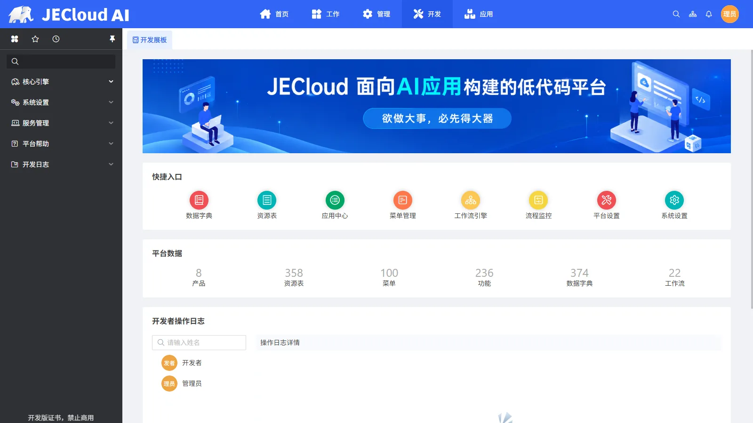Open the 应用 top menu
Screen dimensions: 753x423
coord(479,14)
